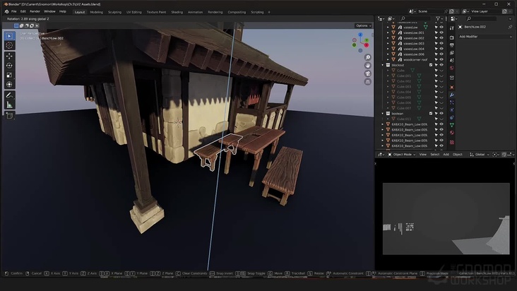Hide woodcorner roof with its eye icon
This screenshot has height=291, width=517.
[x=441, y=59]
